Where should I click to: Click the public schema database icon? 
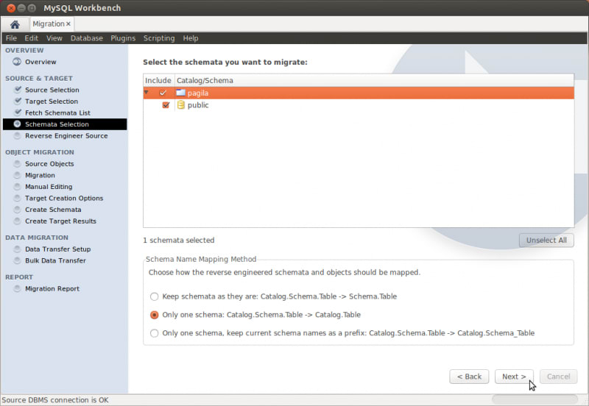pyautogui.click(x=180, y=104)
